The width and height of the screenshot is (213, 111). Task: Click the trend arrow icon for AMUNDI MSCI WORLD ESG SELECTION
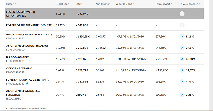182,95
